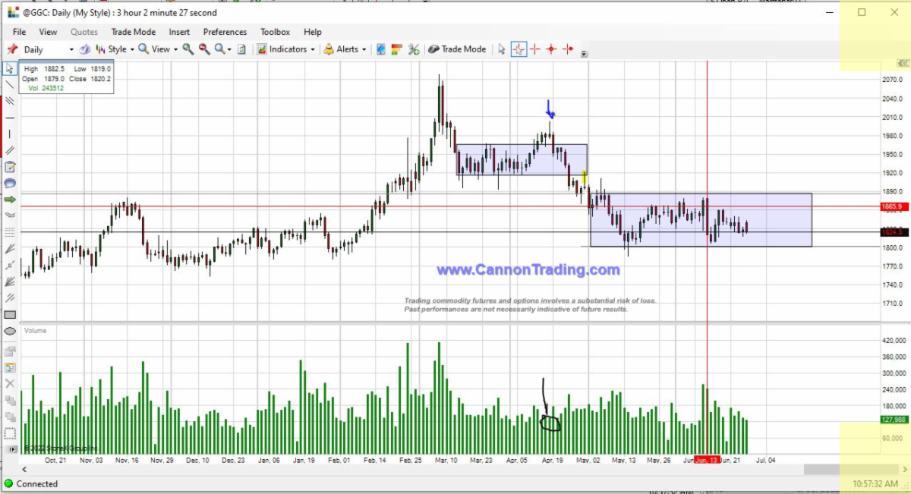Select the green arrow marker tool
911x494 pixels.
10,199
